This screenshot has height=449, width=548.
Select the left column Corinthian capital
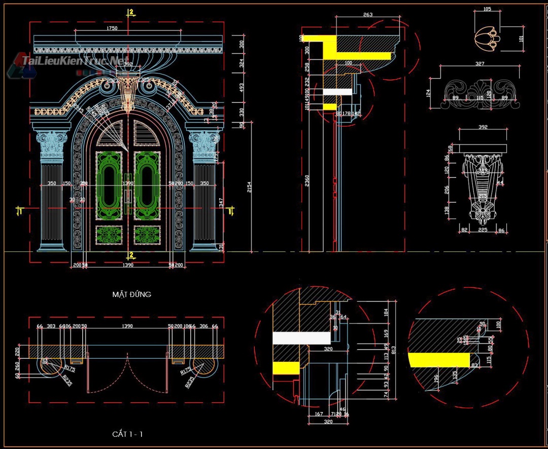coord(52,146)
